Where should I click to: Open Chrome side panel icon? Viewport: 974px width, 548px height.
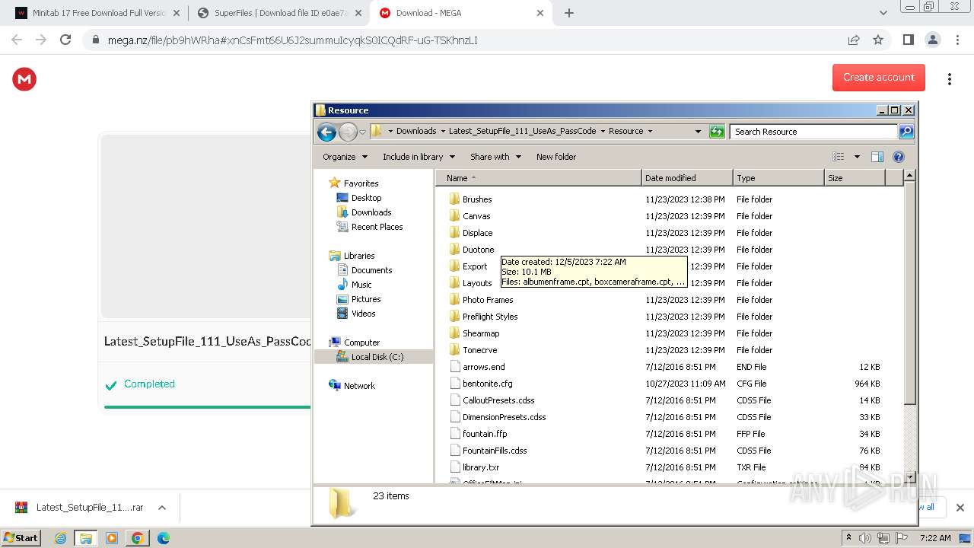tap(908, 40)
